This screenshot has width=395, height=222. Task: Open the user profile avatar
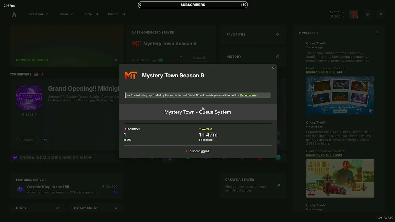pos(354,14)
